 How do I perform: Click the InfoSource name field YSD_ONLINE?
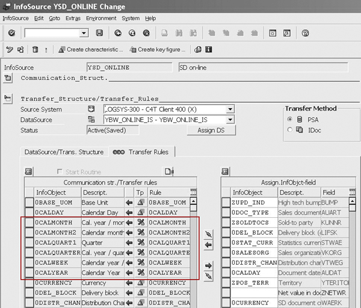click(129, 67)
